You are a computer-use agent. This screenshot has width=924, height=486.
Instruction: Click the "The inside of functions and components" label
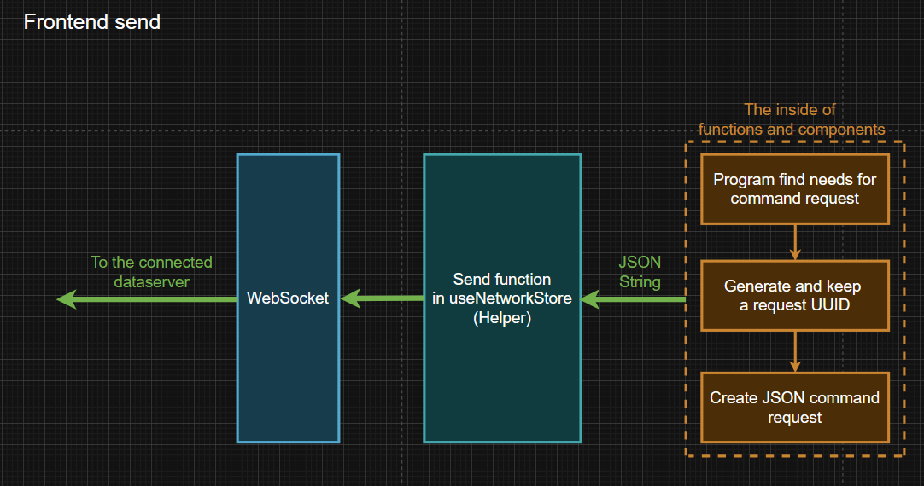tap(791, 119)
